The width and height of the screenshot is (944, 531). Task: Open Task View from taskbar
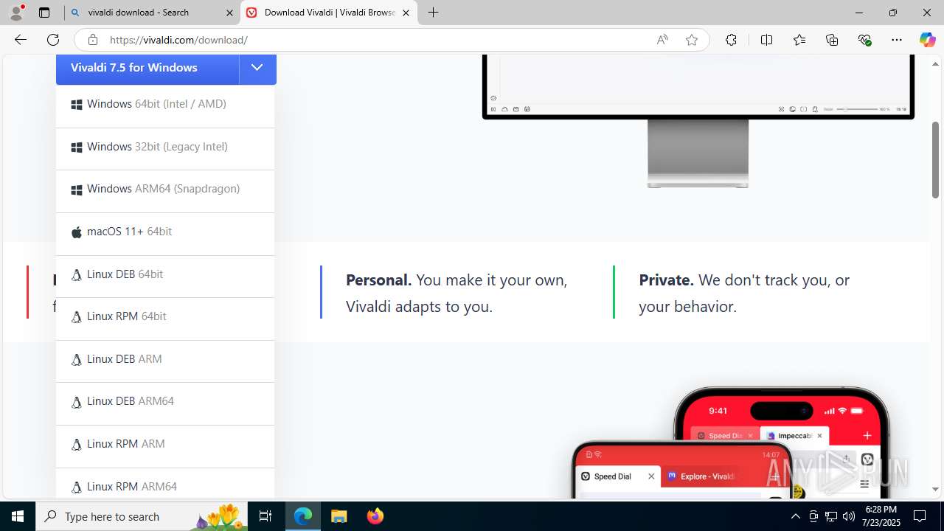(x=265, y=516)
